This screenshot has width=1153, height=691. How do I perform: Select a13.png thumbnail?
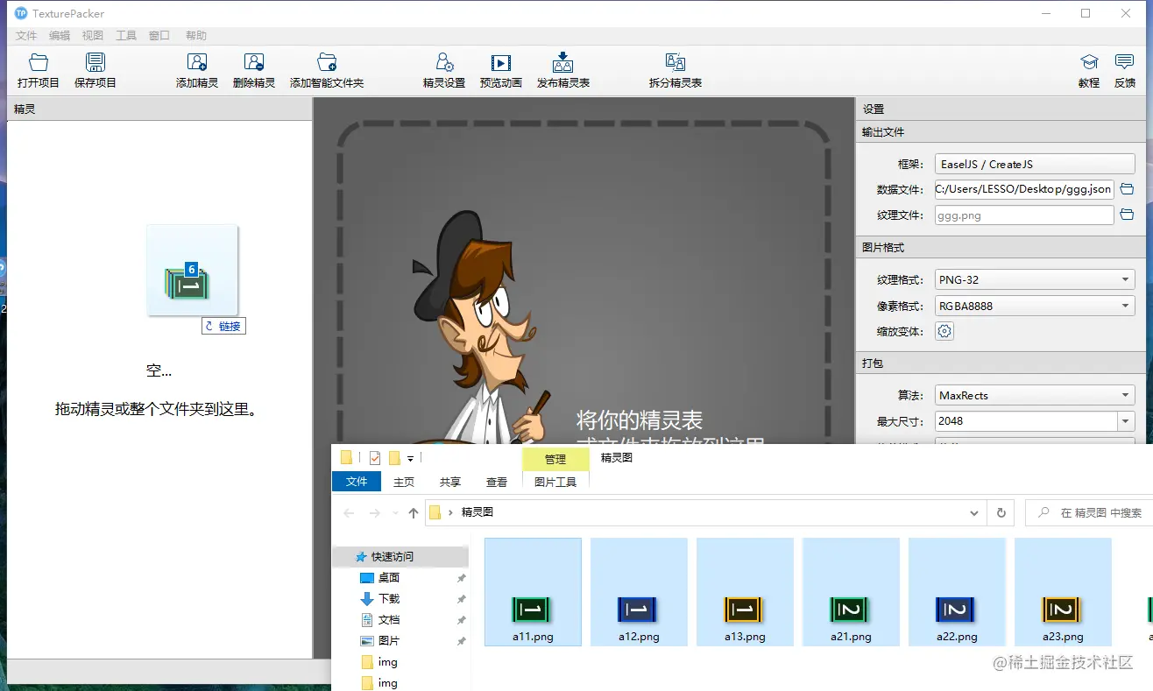(x=745, y=592)
